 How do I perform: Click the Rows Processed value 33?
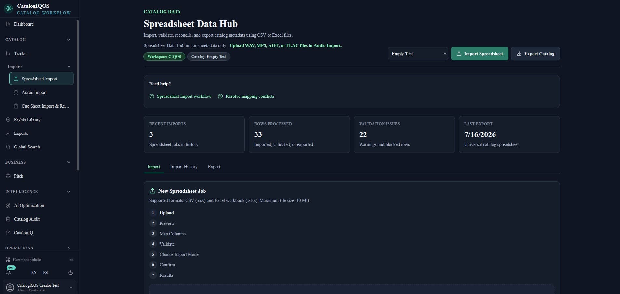tap(258, 134)
